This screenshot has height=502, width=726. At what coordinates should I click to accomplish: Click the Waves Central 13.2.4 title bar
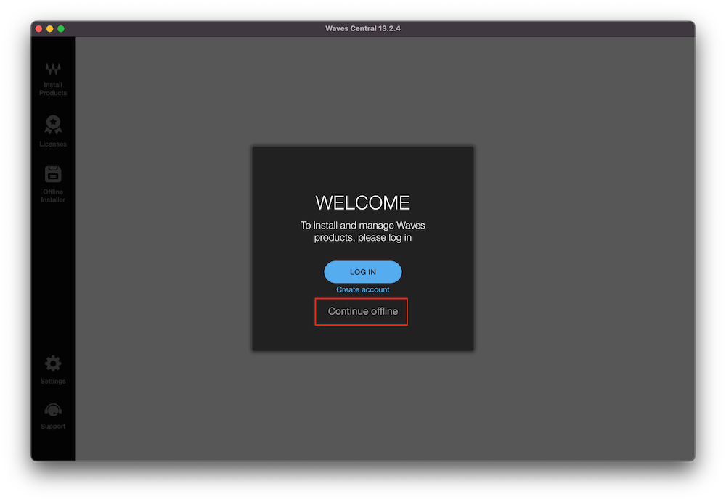[x=363, y=28]
